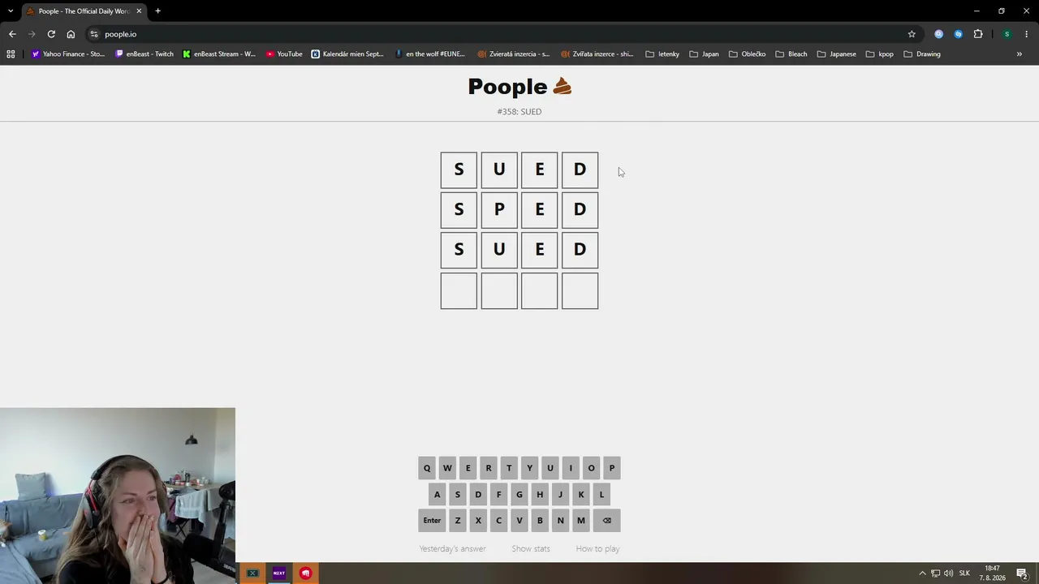View site information icon in the address bar
Screen dimensions: 1039x584
pos(94,34)
